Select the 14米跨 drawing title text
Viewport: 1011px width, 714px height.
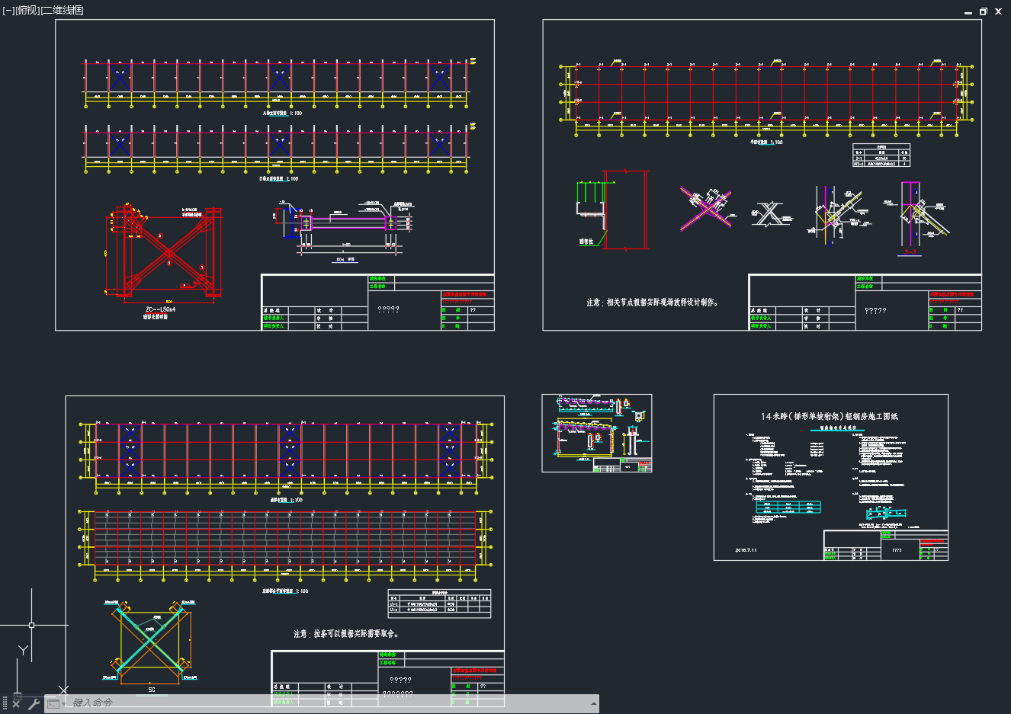click(829, 416)
